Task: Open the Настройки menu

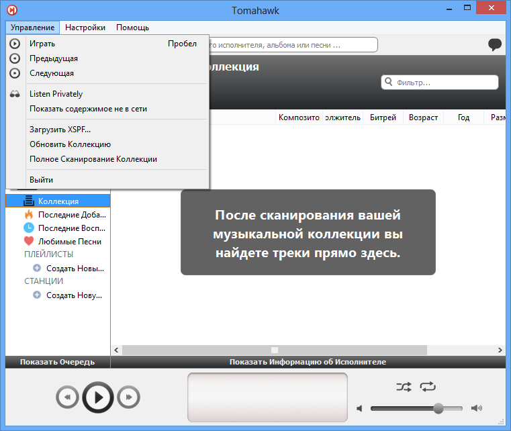Action: pyautogui.click(x=85, y=28)
